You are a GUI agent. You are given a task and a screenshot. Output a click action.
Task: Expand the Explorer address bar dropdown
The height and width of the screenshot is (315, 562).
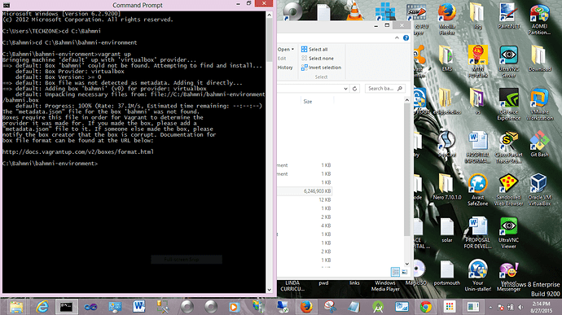point(345,89)
